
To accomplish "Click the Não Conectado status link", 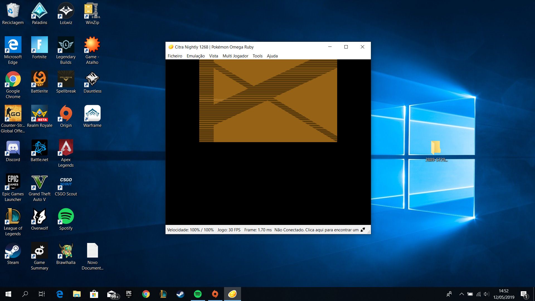I will tap(316, 230).
